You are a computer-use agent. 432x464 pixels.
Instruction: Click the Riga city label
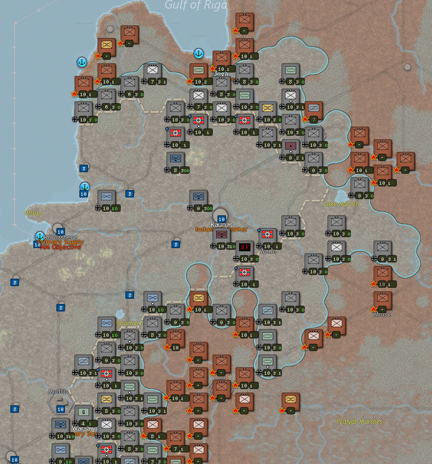click(x=221, y=74)
